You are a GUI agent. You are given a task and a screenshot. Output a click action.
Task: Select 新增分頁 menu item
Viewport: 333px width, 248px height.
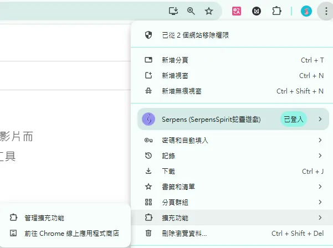[232, 60]
